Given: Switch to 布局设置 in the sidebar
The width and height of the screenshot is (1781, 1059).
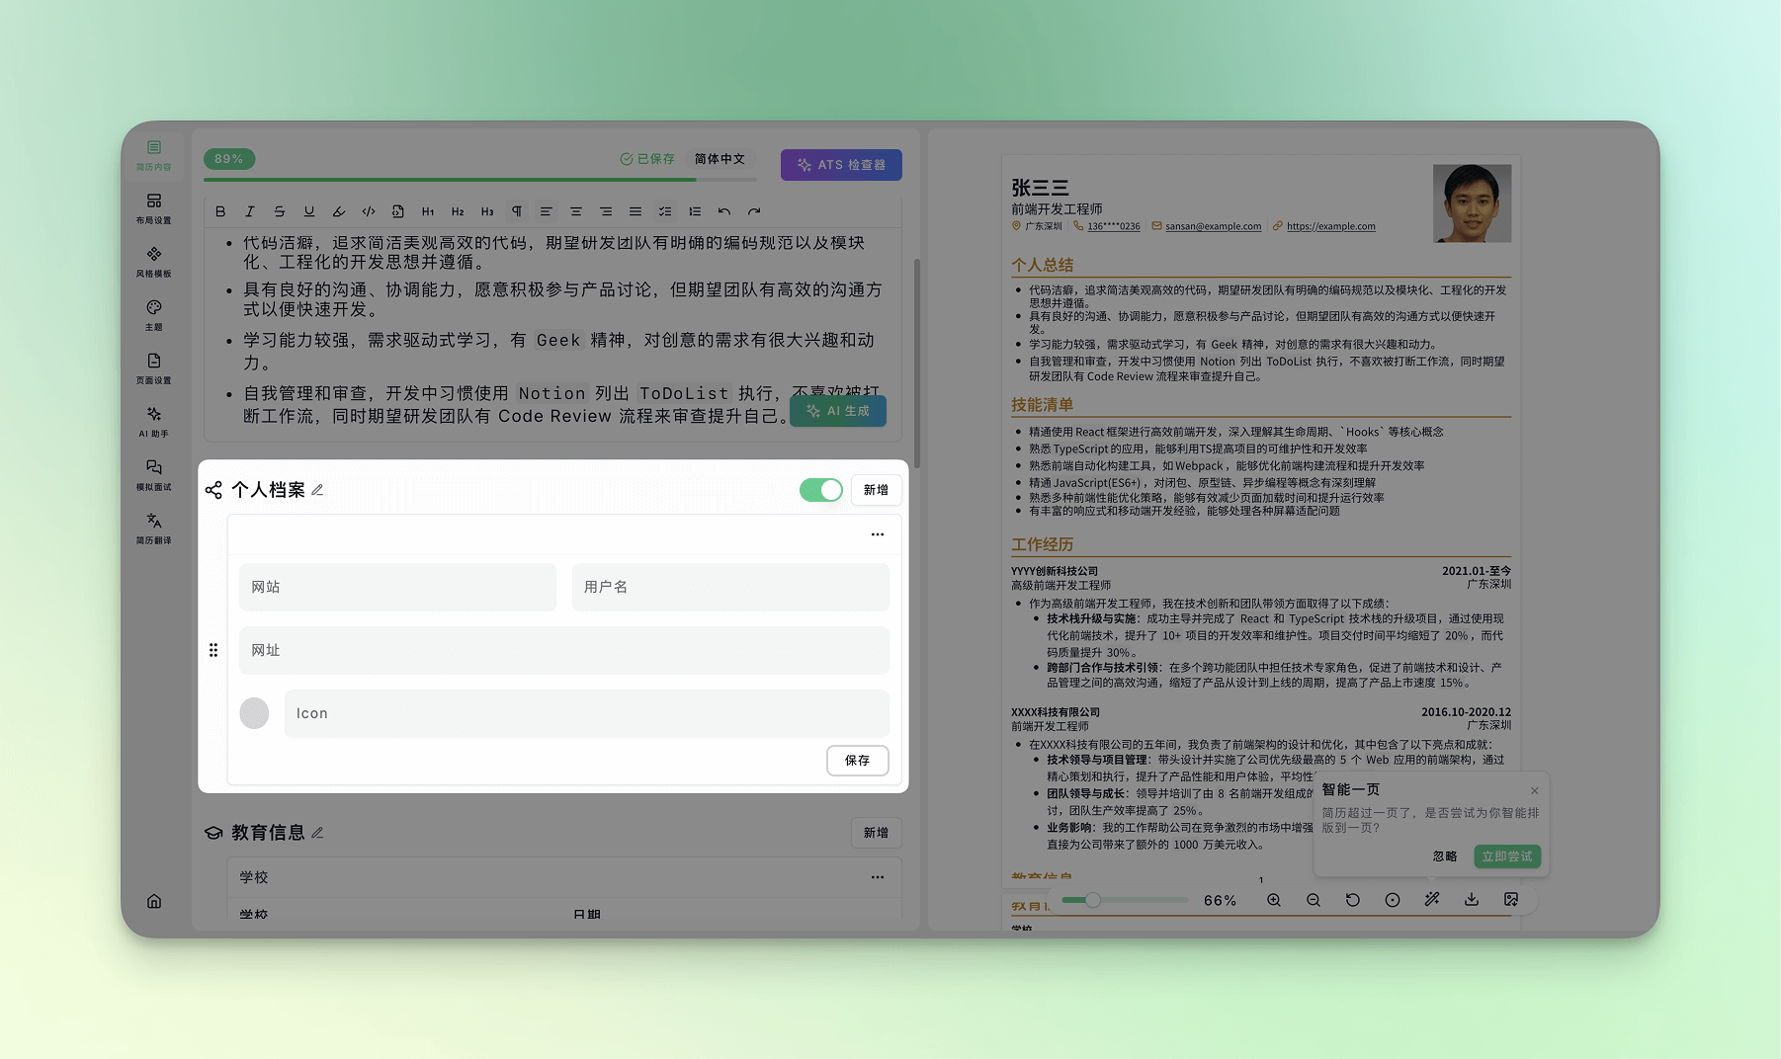Looking at the screenshot, I should click(x=154, y=207).
